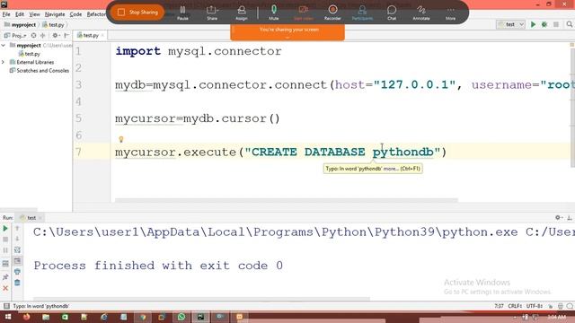The height and width of the screenshot is (323, 575).
Task: Open the Project view selector dropdown
Action: point(15,36)
